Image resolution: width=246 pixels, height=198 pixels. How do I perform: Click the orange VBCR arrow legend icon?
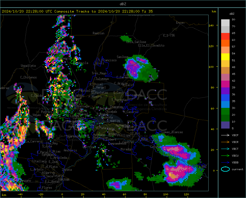click(225, 142)
